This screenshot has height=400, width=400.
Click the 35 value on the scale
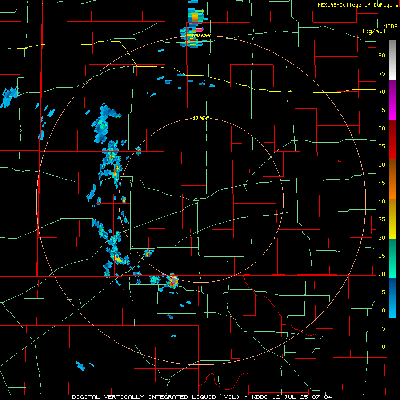click(382, 220)
